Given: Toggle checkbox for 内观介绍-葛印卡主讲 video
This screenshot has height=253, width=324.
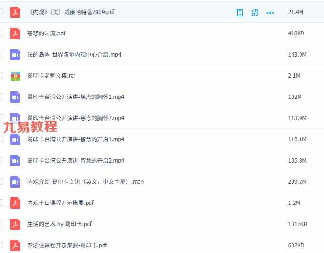Looking at the screenshot, I should coord(1,181).
